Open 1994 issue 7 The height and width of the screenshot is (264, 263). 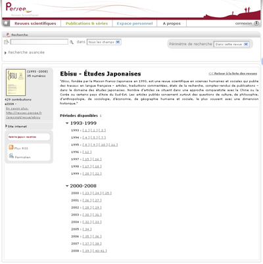click(x=102, y=138)
